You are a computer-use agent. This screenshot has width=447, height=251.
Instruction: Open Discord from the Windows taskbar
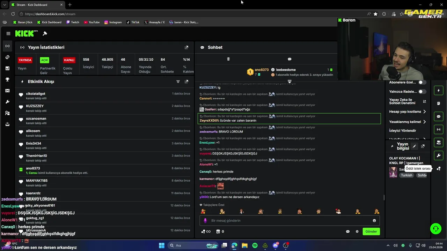click(x=276, y=245)
